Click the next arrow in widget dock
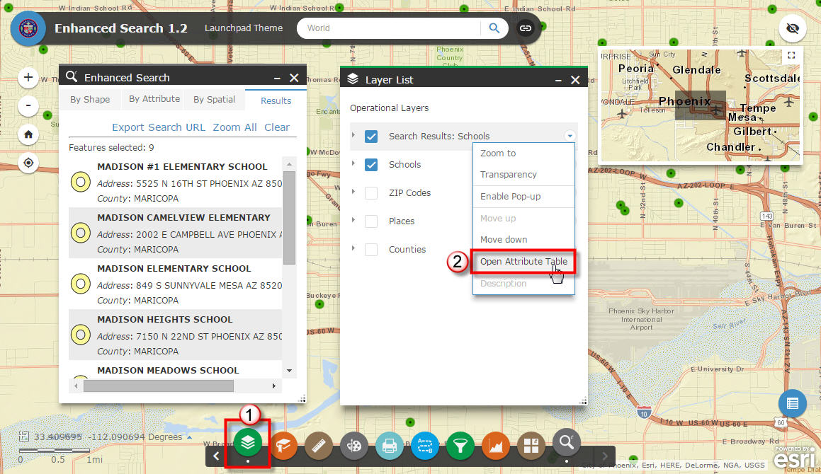The height and width of the screenshot is (474, 821). pyautogui.click(x=605, y=456)
